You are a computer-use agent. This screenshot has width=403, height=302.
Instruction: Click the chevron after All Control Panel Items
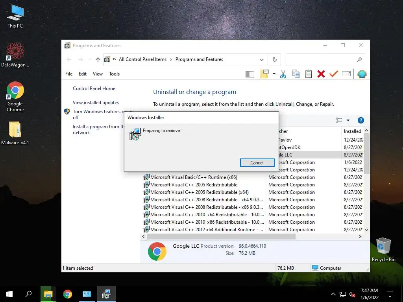click(171, 60)
